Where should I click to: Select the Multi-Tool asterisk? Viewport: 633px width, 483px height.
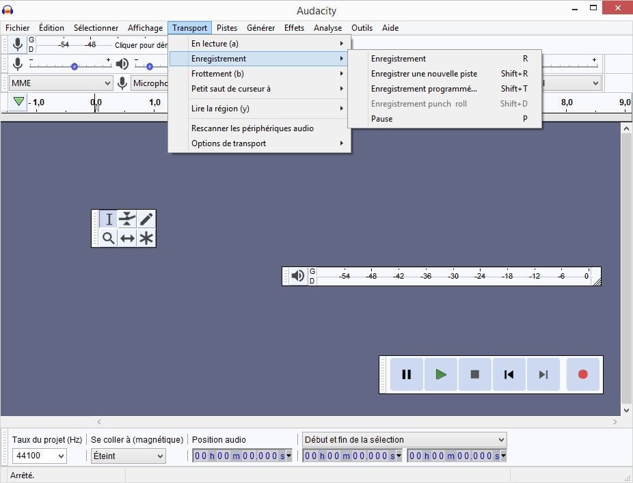pos(146,238)
